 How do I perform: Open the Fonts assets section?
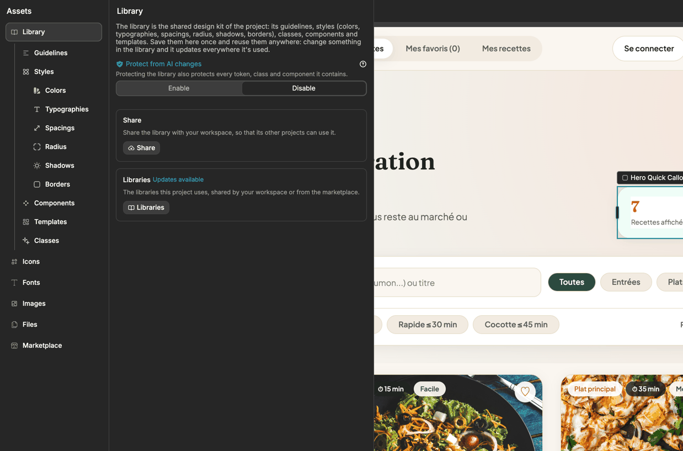[x=31, y=283]
